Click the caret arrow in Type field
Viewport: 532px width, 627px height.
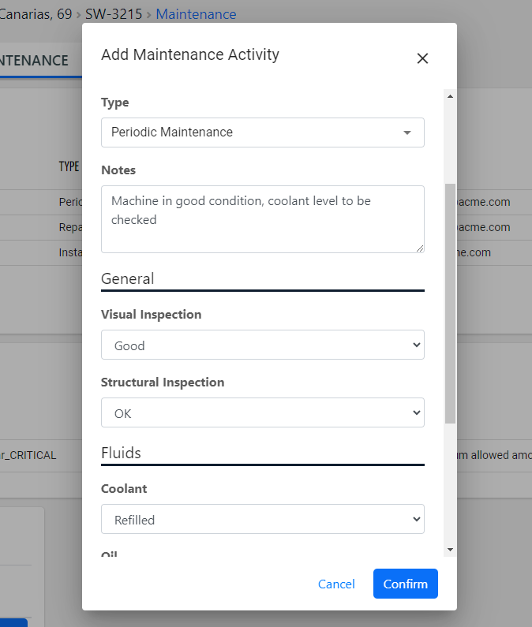pos(407,132)
